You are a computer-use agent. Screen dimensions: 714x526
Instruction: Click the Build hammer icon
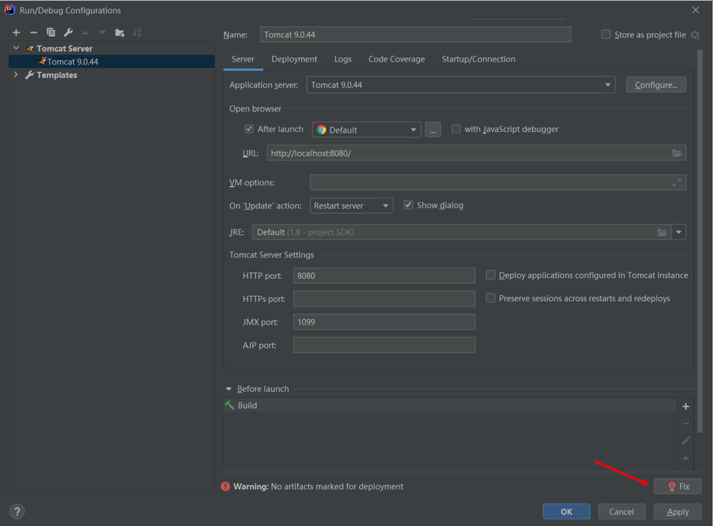click(x=229, y=405)
